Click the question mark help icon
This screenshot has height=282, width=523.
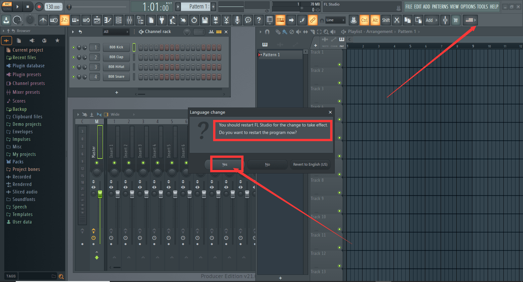(259, 20)
